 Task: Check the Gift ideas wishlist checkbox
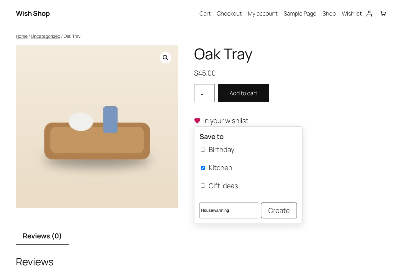pyautogui.click(x=203, y=186)
